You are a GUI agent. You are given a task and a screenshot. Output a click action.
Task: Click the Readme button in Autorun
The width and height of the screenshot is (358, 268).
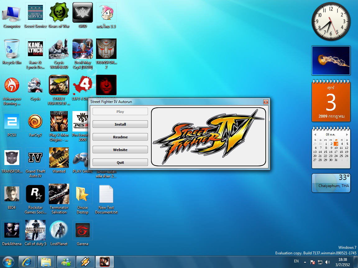tap(120, 137)
